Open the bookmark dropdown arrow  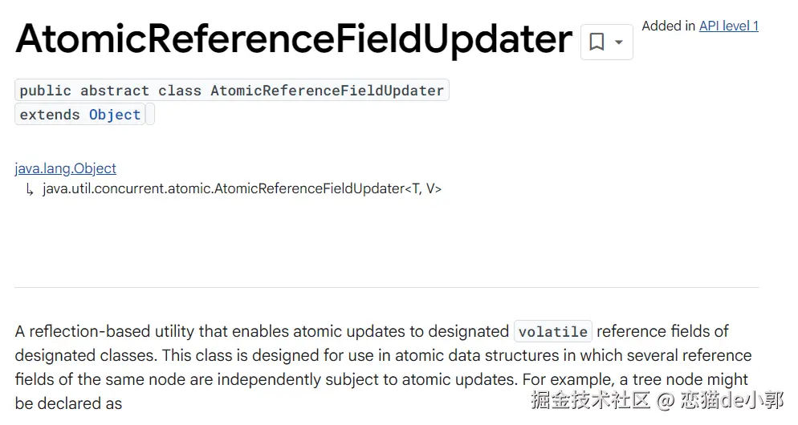tap(619, 42)
